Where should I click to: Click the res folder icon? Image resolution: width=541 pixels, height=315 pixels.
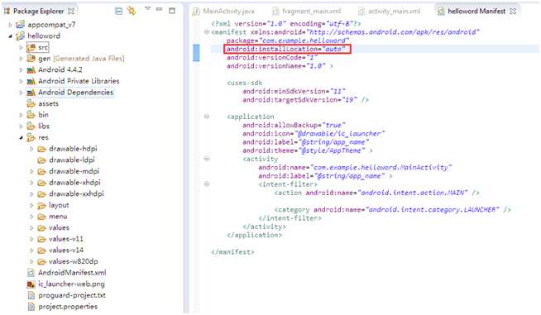click(x=31, y=138)
